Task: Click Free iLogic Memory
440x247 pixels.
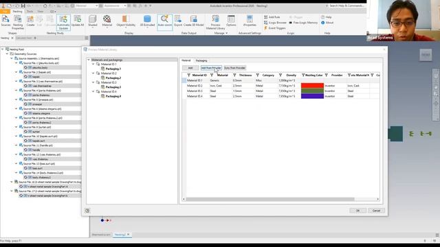Action: click(303, 23)
